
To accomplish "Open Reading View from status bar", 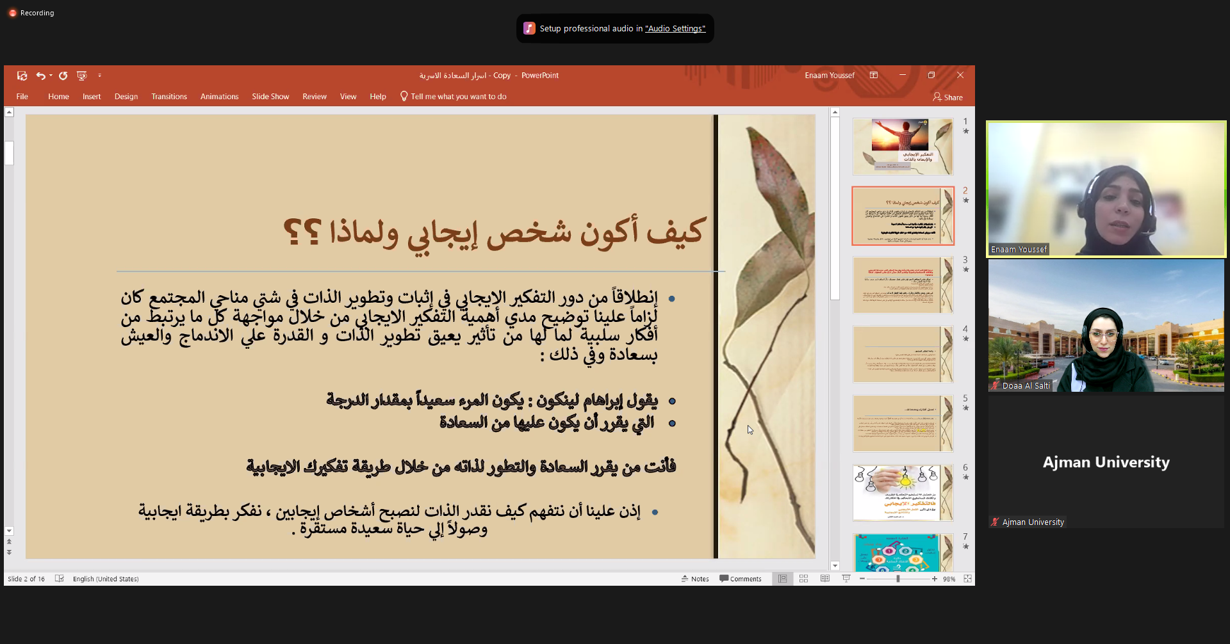I will click(824, 579).
